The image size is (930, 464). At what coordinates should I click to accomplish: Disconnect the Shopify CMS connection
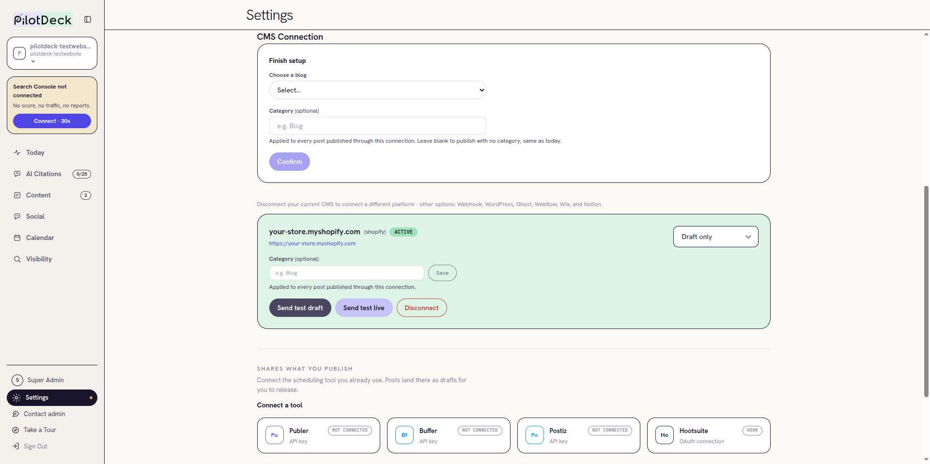(x=421, y=308)
